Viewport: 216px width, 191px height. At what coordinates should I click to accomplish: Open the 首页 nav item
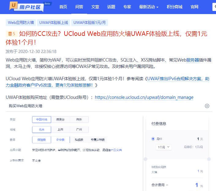coord(63,7)
